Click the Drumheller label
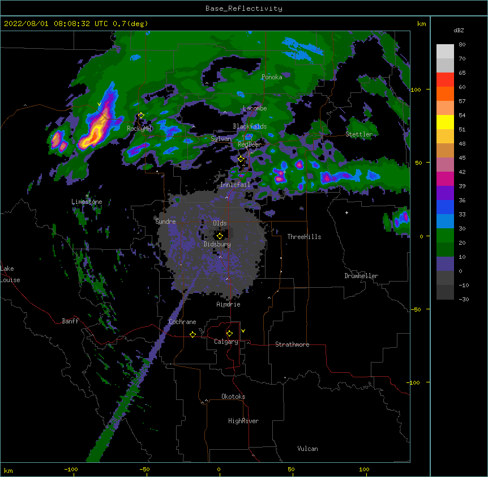The image size is (488, 477). click(361, 276)
